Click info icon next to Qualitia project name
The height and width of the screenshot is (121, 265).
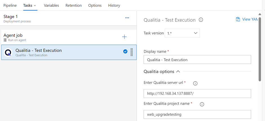[202, 104]
